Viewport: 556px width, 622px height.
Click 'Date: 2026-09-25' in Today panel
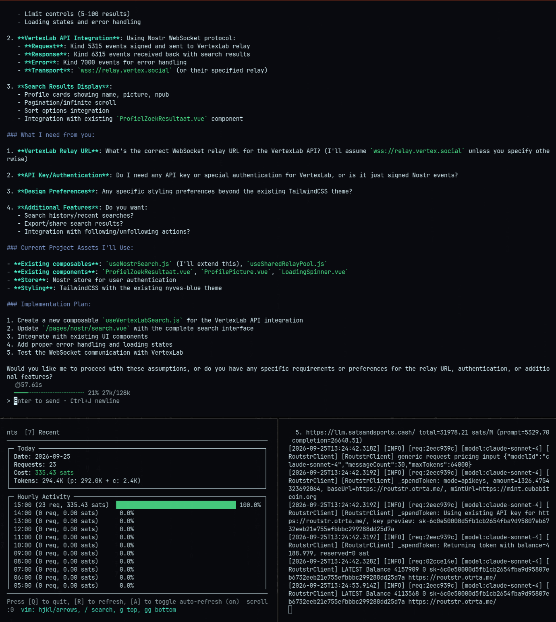42,457
